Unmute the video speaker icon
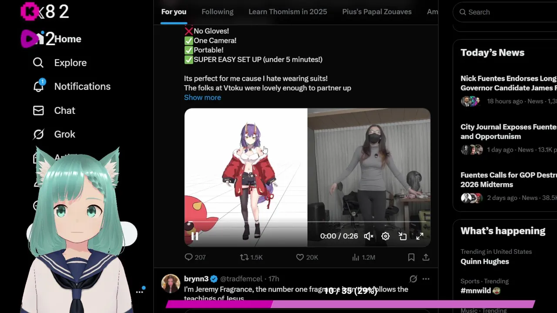Viewport: 557px width, 313px height. pyautogui.click(x=369, y=236)
